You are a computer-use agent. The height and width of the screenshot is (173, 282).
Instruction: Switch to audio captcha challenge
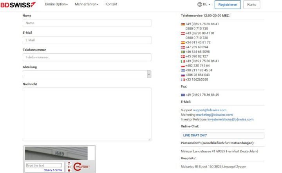[69, 167]
